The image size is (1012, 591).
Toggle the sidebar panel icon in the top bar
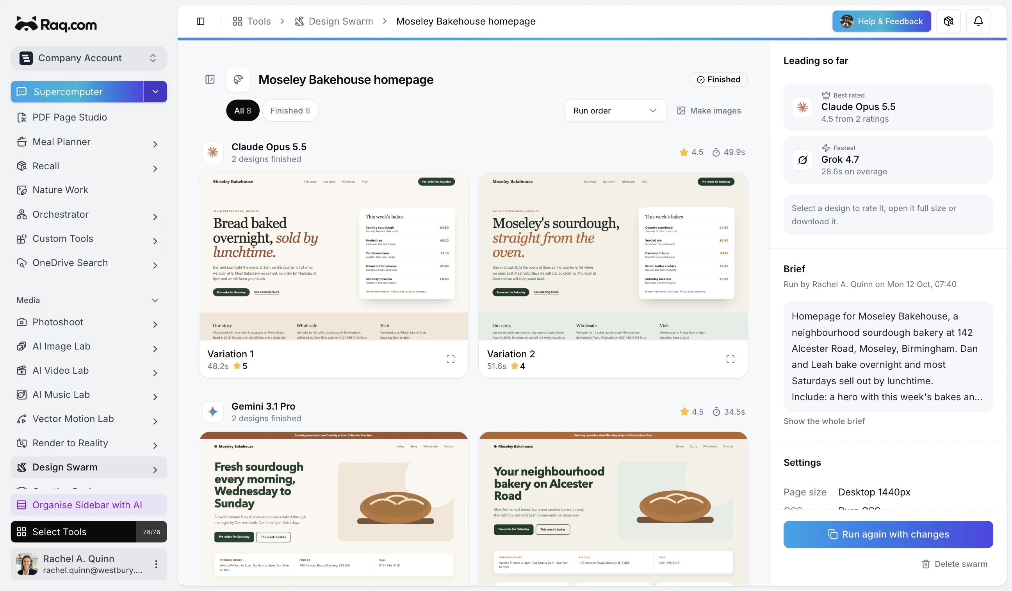200,21
